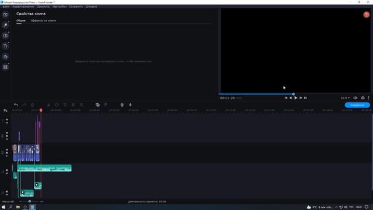Image resolution: width=373 pixels, height=210 pixels.
Task: Click the preview seek bar handle
Action: click(293, 94)
